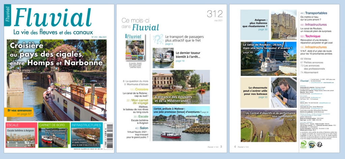Click the 'À distance des éclusiers' photo

[x=181, y=87]
